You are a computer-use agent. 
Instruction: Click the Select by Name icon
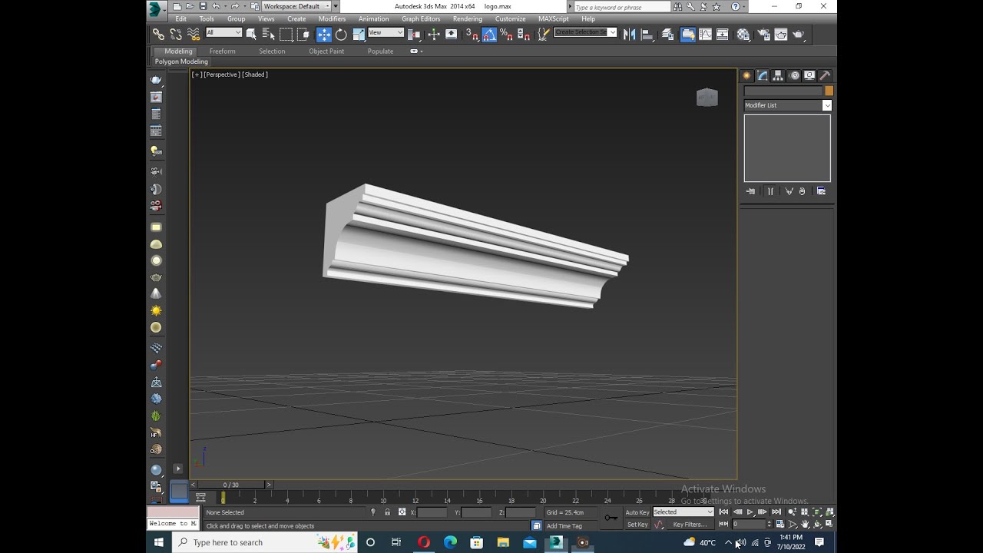coord(269,35)
